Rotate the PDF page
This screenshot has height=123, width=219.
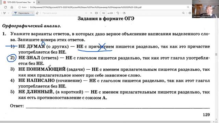click(118, 13)
